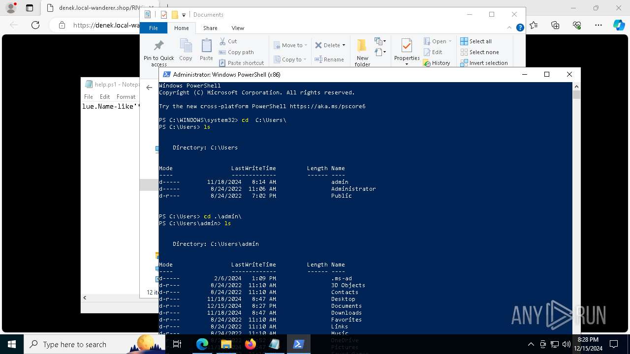This screenshot has width=630, height=354.
Task: Open History in the Explorer ribbon
Action: pos(437,63)
